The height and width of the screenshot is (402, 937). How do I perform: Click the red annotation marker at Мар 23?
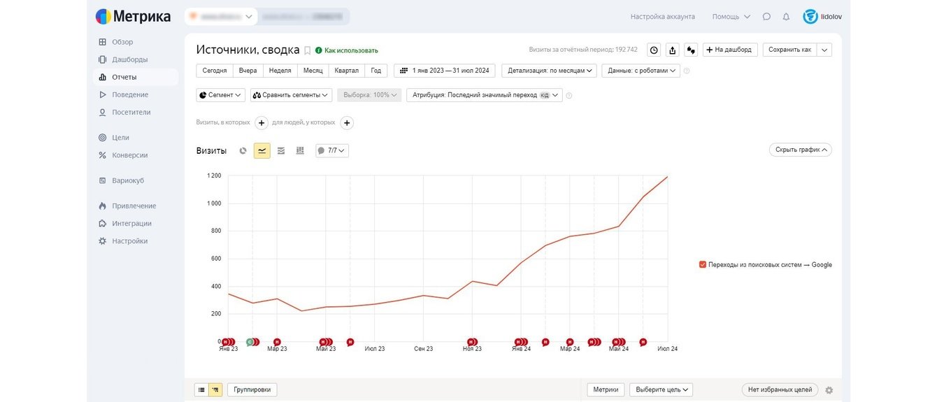coord(277,342)
